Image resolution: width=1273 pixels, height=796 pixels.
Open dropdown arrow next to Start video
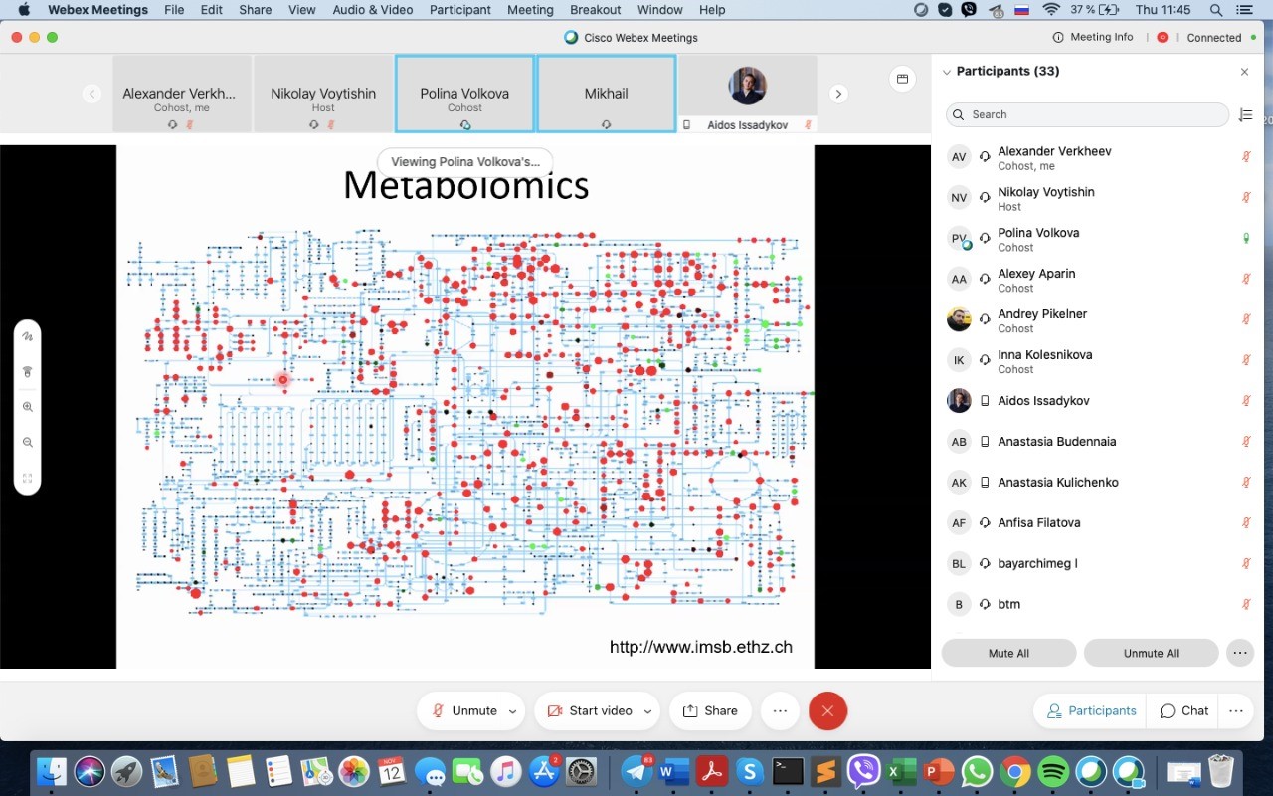(647, 711)
